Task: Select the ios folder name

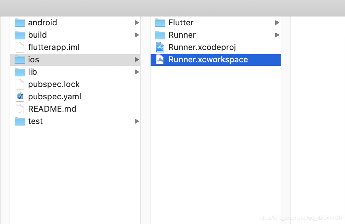Action: tap(34, 60)
